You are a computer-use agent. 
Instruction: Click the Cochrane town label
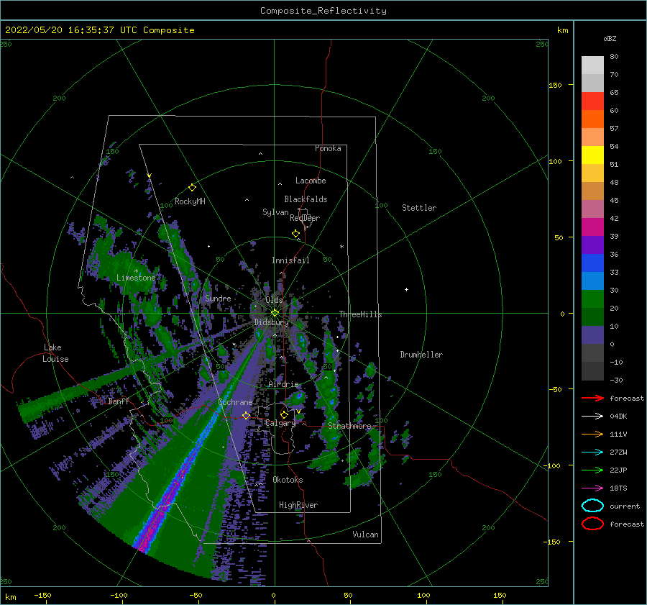[235, 402]
